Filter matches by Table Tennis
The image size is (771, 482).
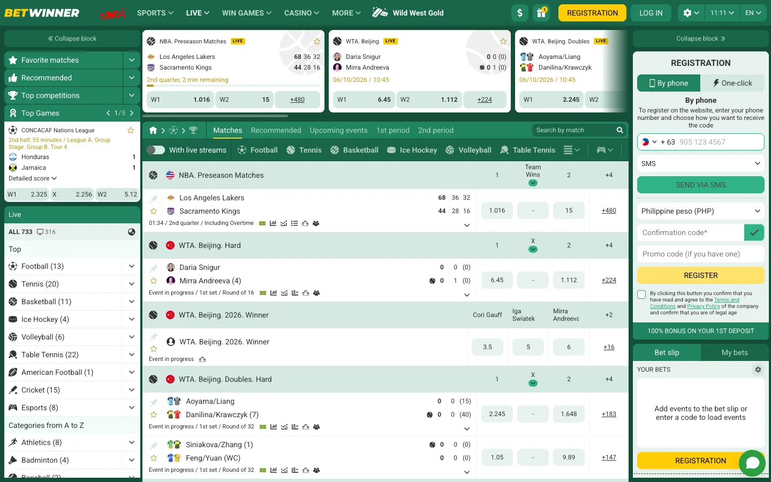click(527, 150)
